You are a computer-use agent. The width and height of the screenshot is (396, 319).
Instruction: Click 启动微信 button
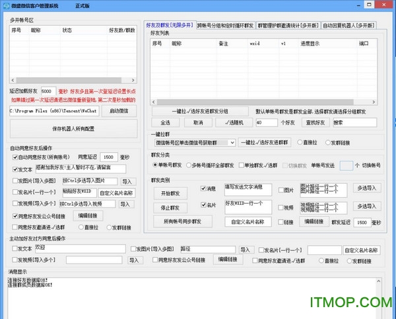coord(119,111)
